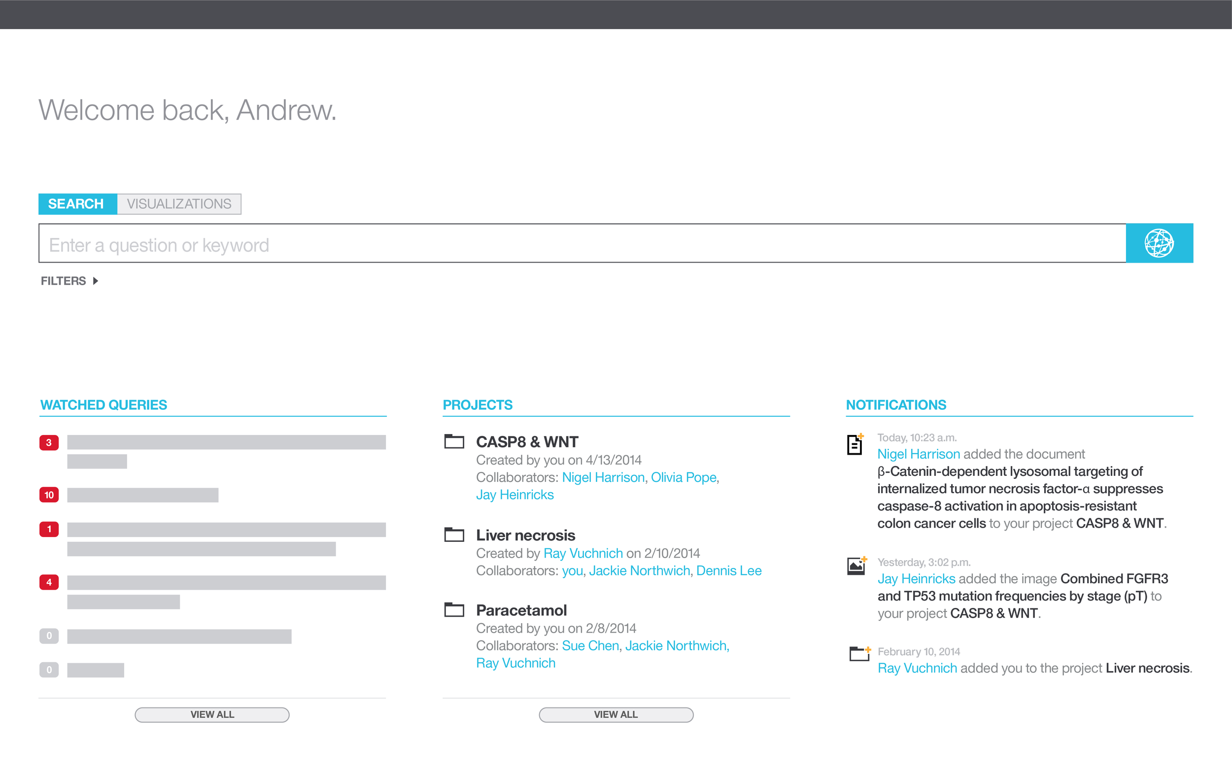1232x770 pixels.
Task: Click the Liver necrosis folder icon
Action: pos(454,534)
